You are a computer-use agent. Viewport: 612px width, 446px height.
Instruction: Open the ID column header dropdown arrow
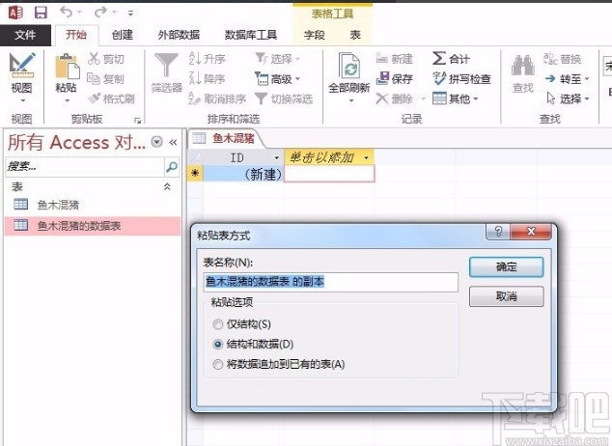(x=277, y=157)
